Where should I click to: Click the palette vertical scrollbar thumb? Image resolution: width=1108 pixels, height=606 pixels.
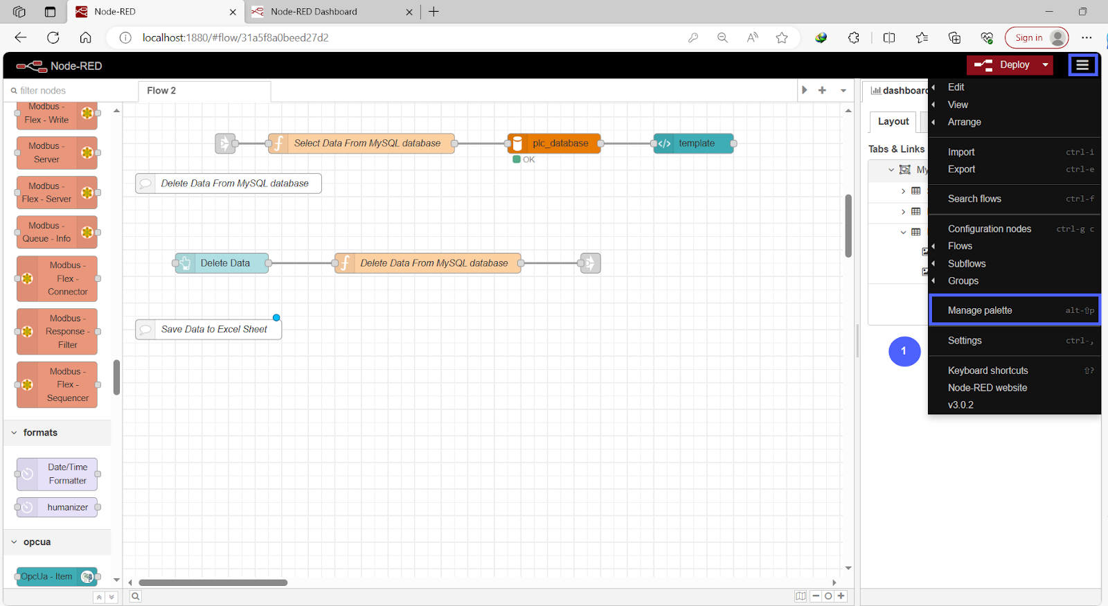[117, 377]
